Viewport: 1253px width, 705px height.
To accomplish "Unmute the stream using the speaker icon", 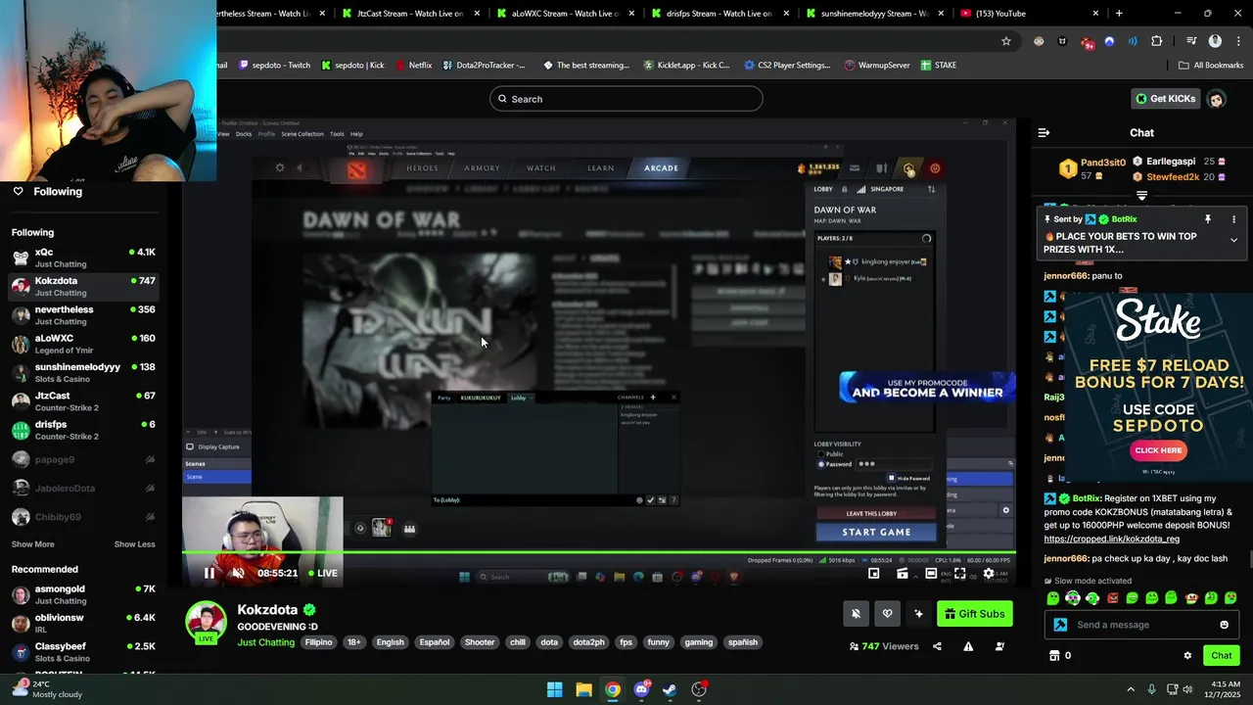I will click(238, 574).
